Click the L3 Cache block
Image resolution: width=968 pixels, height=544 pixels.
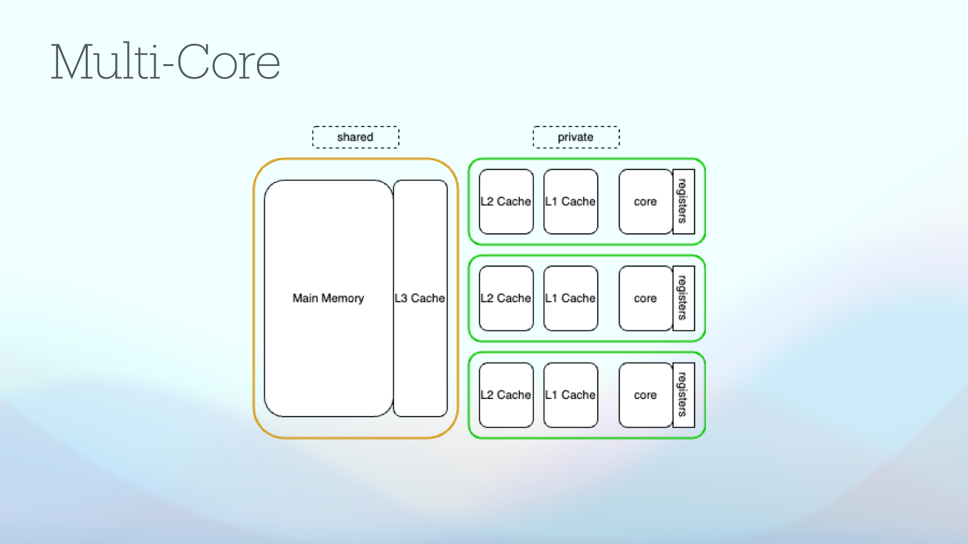click(x=420, y=298)
